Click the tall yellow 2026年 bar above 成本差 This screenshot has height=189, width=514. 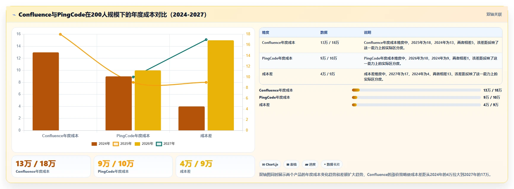tap(221, 85)
